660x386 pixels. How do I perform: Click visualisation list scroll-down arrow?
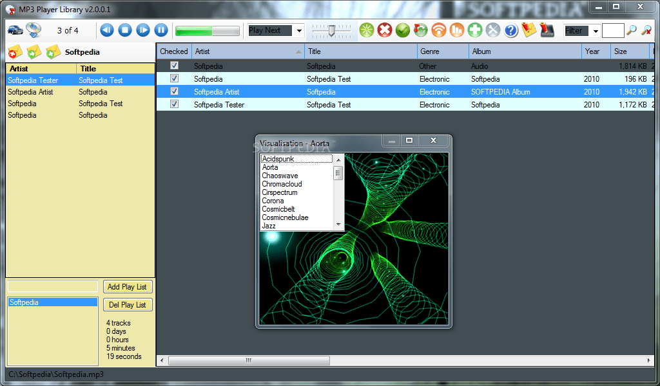(338, 225)
